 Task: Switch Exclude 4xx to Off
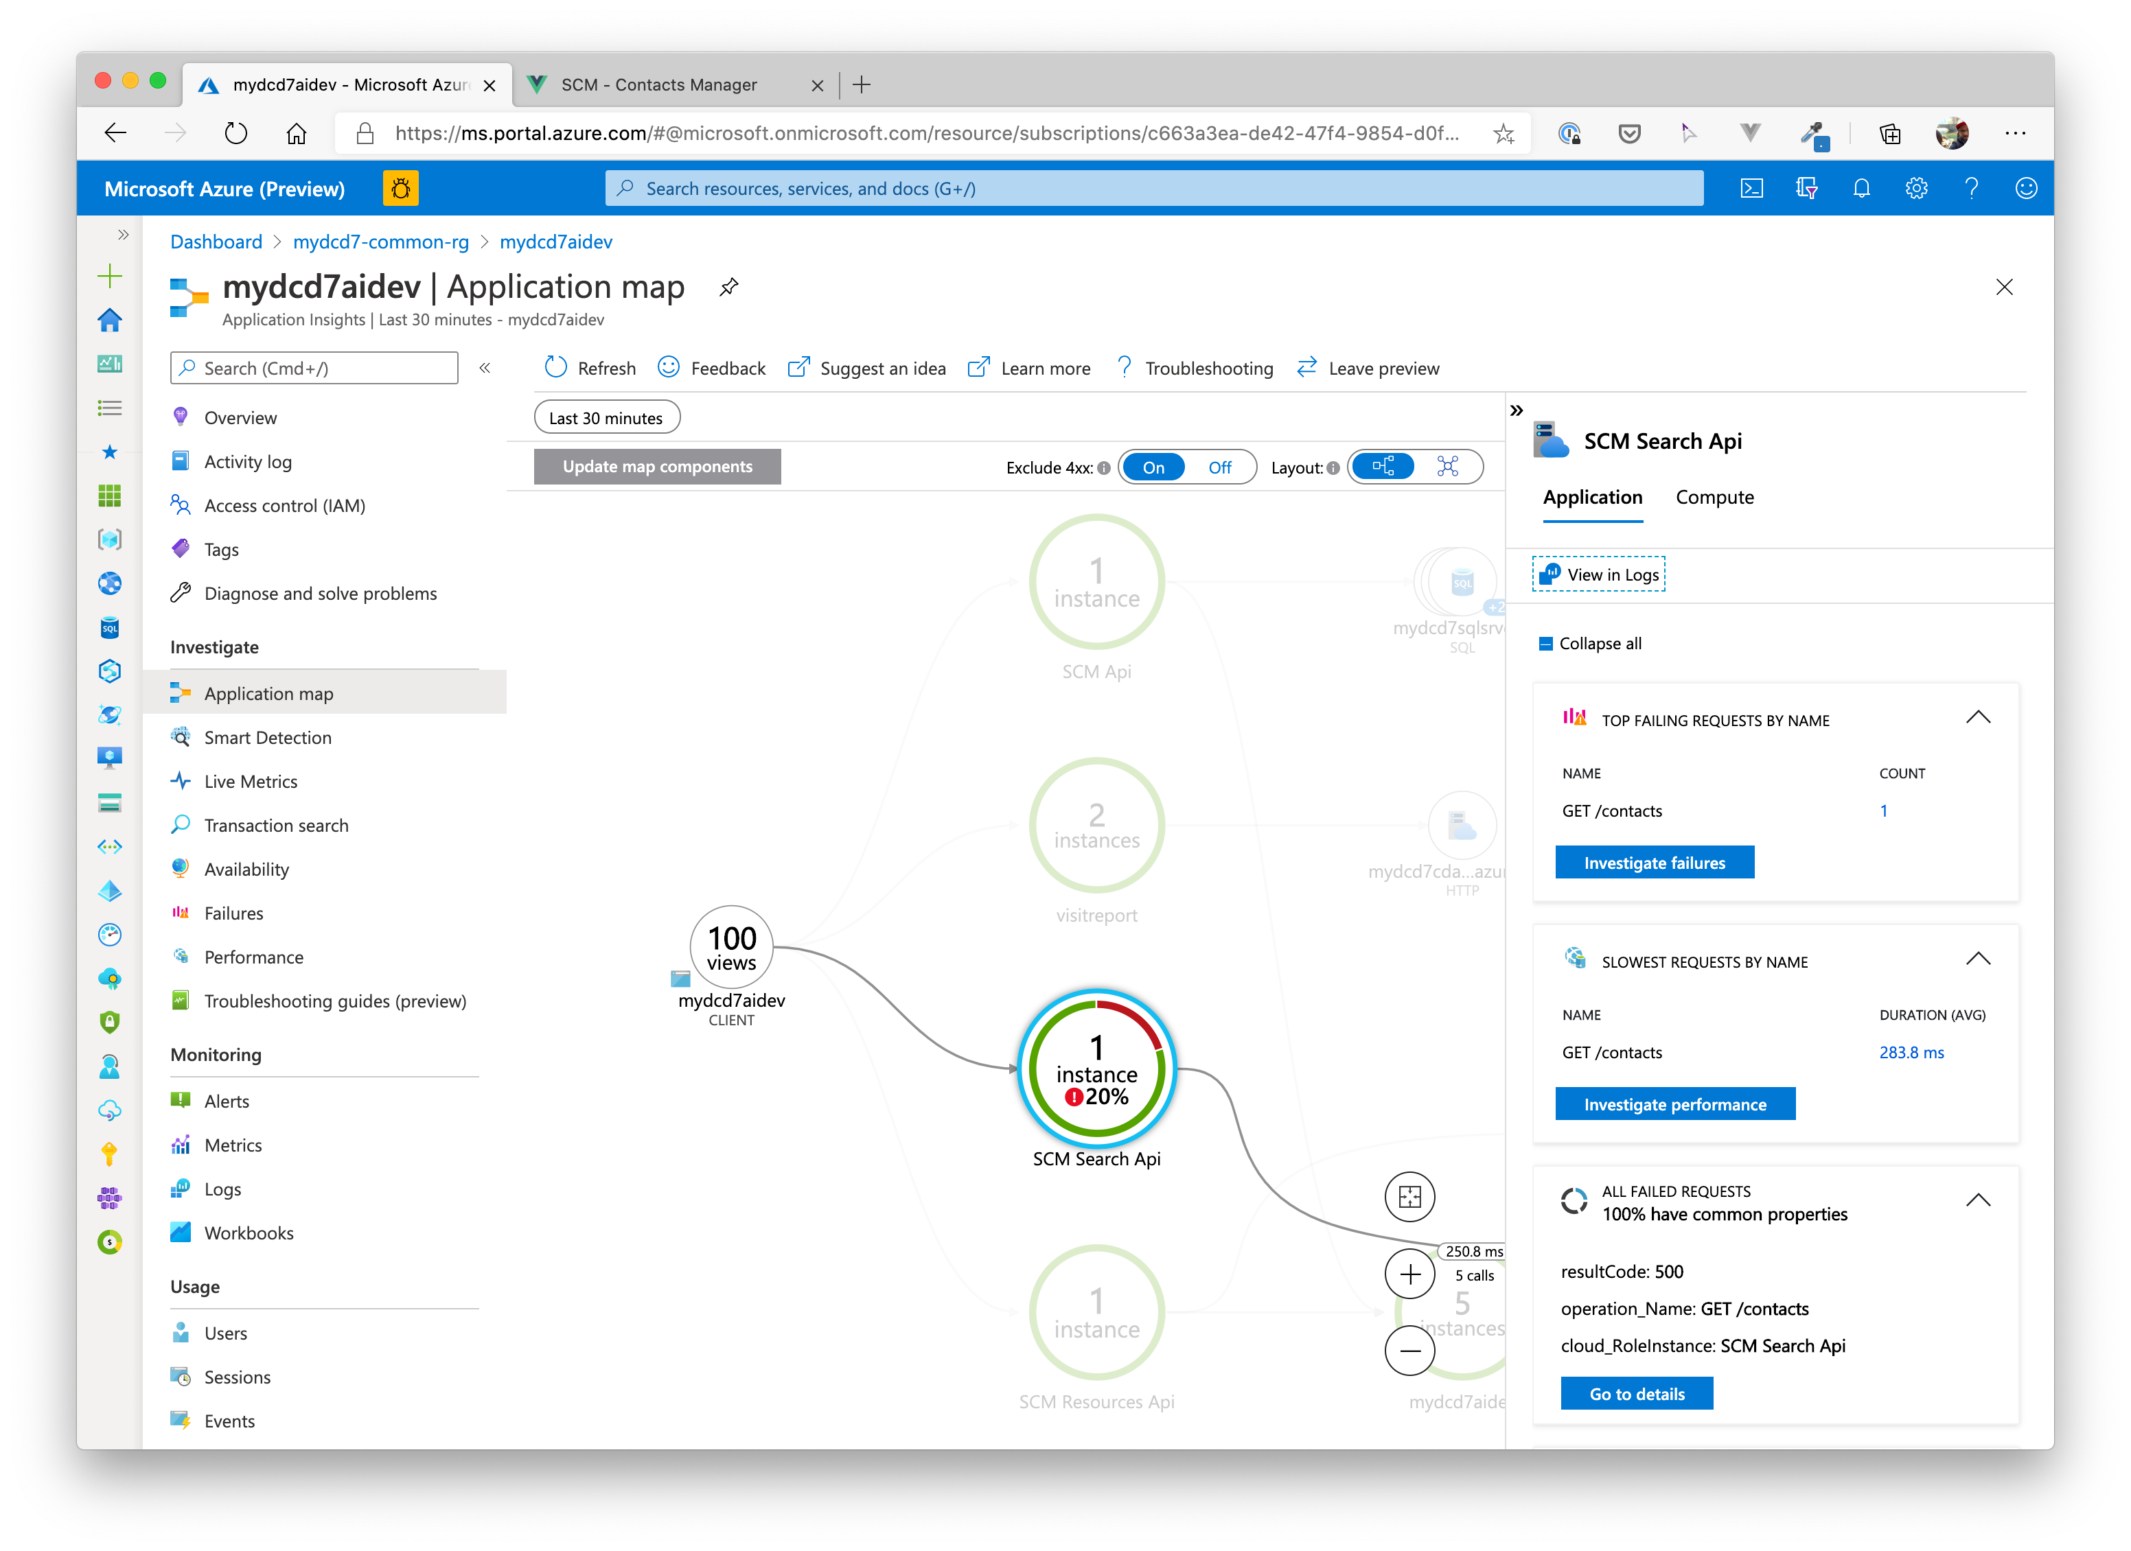[1219, 468]
